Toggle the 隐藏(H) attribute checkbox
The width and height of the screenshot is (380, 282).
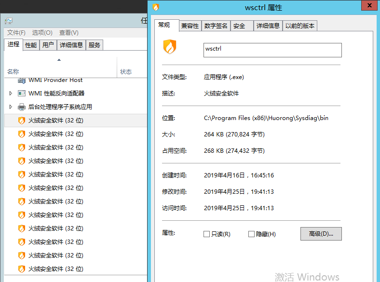tap(251, 234)
